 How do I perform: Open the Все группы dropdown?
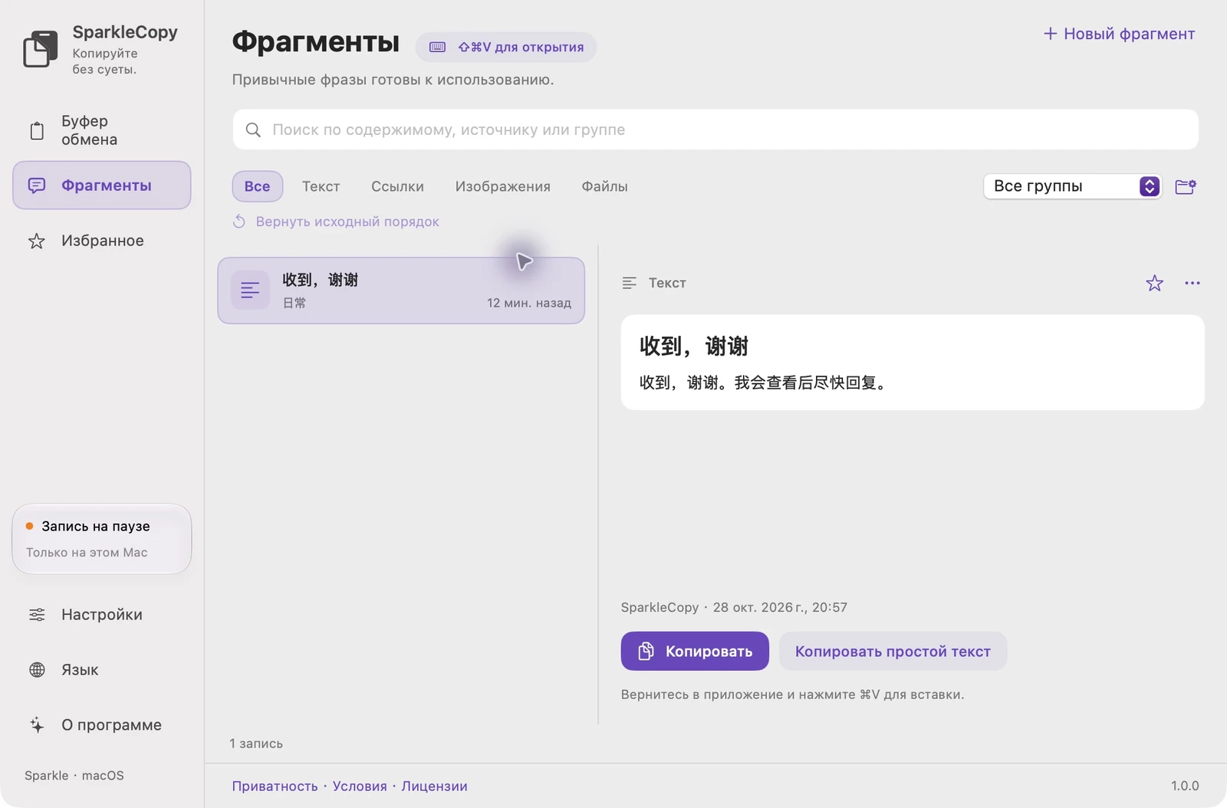pos(1072,186)
